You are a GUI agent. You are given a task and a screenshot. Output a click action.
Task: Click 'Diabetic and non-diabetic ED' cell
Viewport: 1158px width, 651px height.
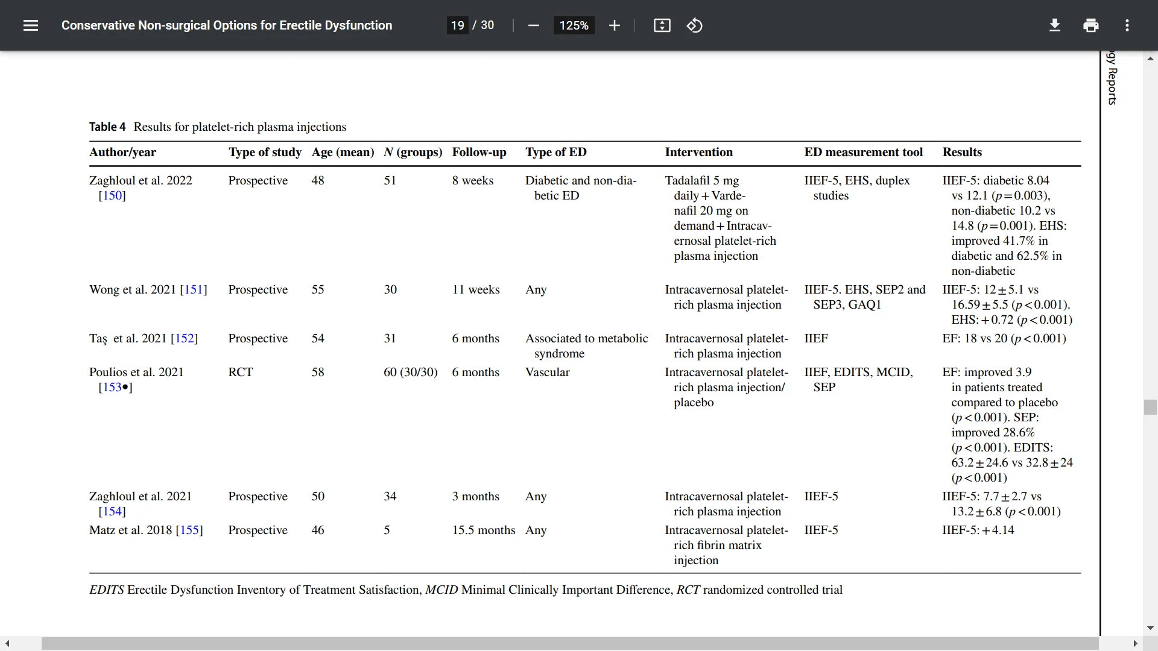pos(581,187)
